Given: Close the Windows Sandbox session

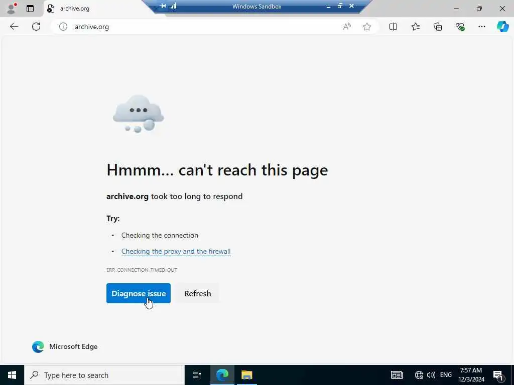Looking at the screenshot, I should coord(351,6).
